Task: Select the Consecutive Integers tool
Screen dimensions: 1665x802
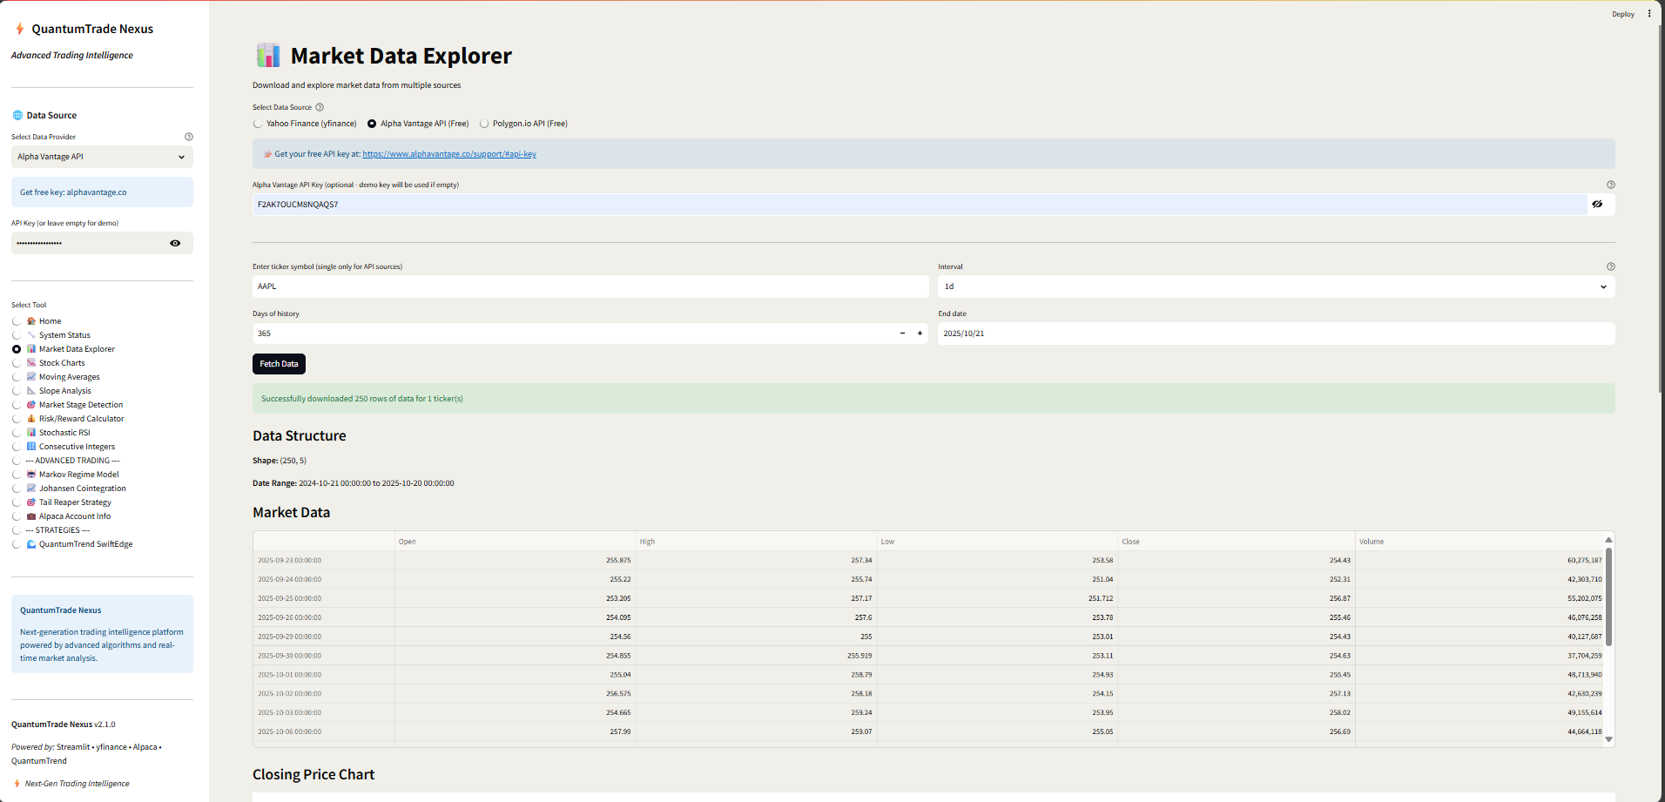Action: [x=64, y=447]
